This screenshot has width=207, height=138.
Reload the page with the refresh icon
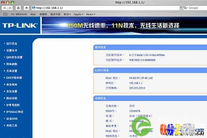[18, 8]
